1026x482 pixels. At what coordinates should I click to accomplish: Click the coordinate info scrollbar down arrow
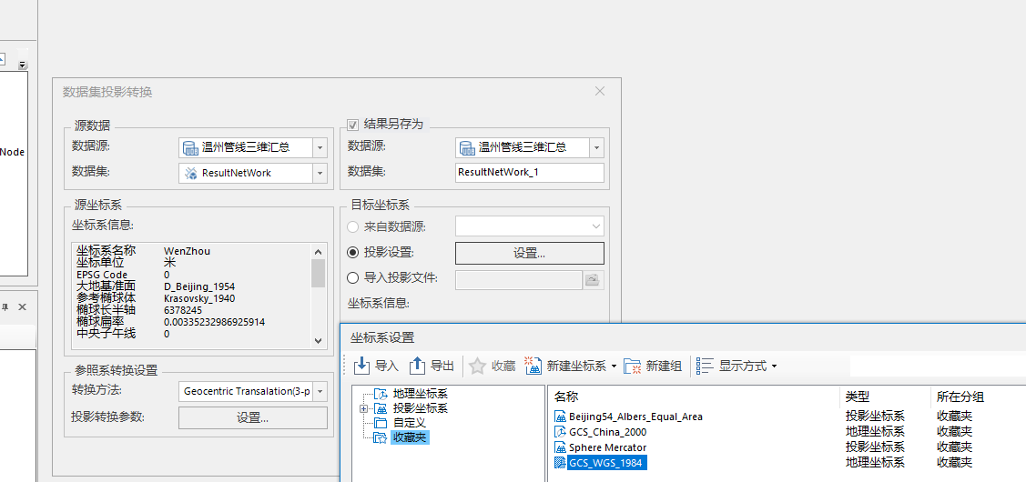point(318,340)
